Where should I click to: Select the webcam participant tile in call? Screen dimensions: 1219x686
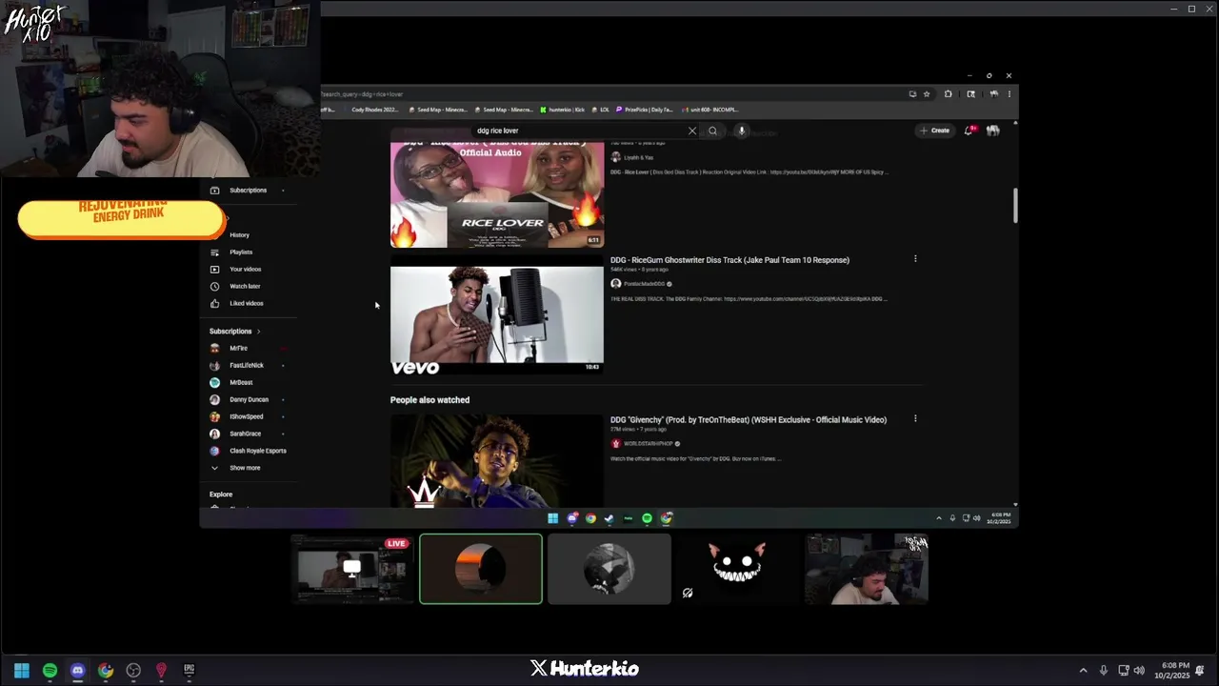coord(867,570)
